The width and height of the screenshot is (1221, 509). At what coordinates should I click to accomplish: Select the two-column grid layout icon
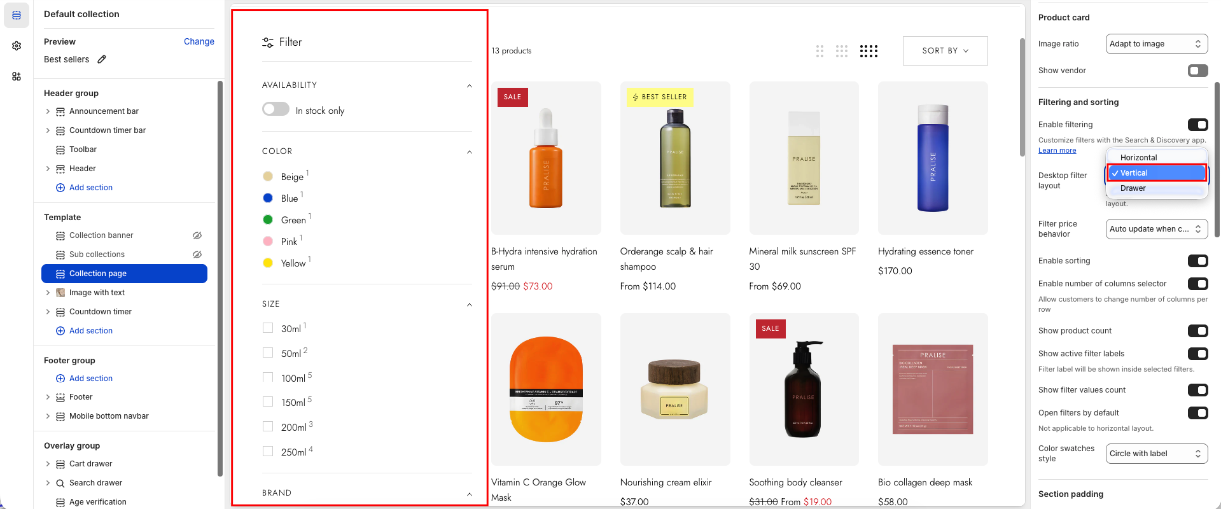(x=820, y=51)
